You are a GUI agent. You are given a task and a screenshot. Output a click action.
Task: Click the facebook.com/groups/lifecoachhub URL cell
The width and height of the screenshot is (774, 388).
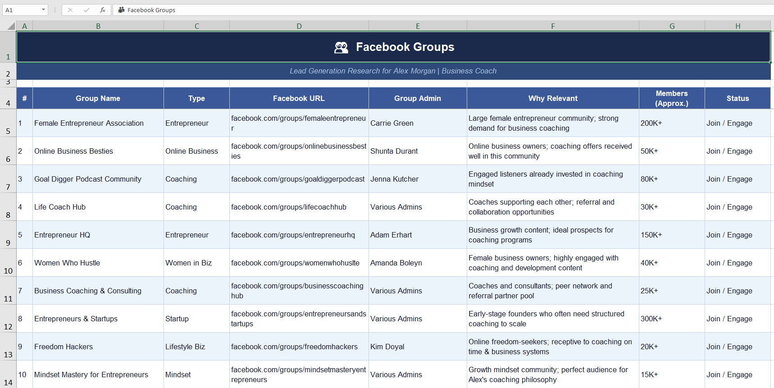tap(299, 207)
